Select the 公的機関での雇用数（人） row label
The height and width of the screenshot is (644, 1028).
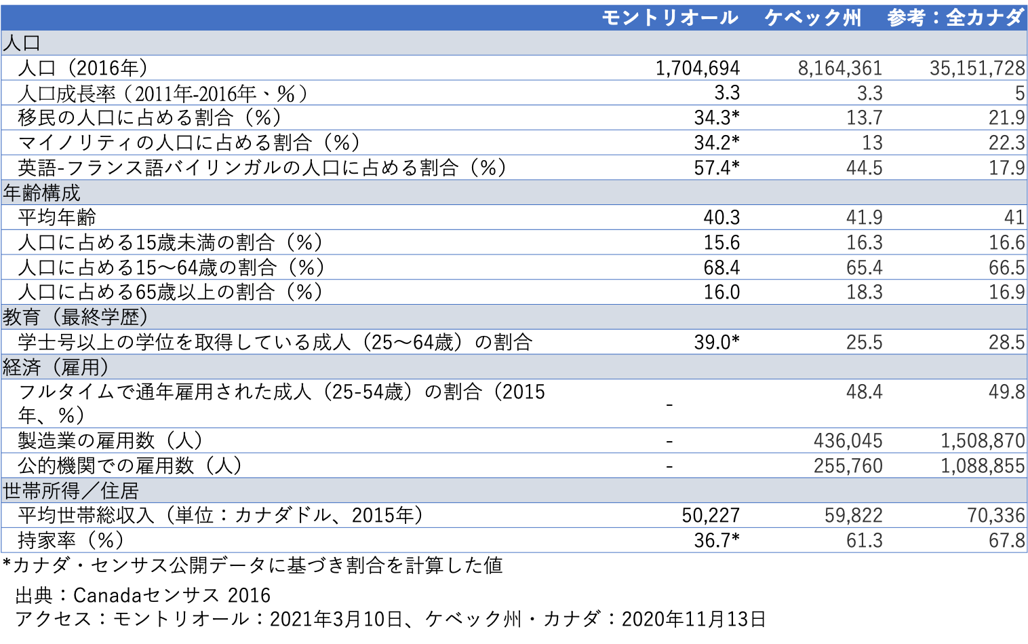pyautogui.click(x=130, y=466)
